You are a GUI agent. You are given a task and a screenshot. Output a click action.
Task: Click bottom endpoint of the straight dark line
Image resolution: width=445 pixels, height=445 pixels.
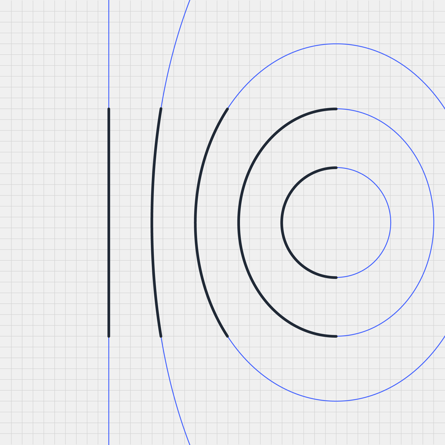[x=109, y=336]
